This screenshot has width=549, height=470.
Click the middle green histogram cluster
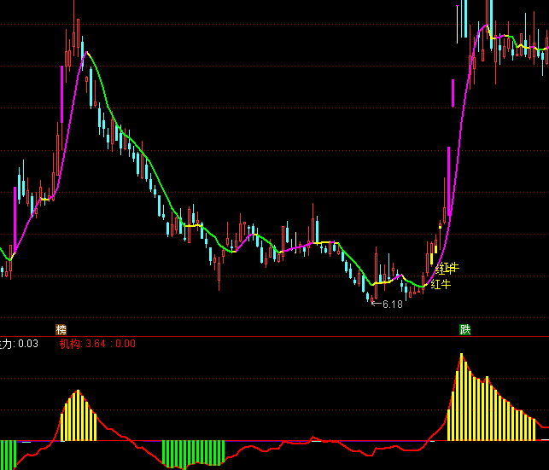click(x=192, y=452)
